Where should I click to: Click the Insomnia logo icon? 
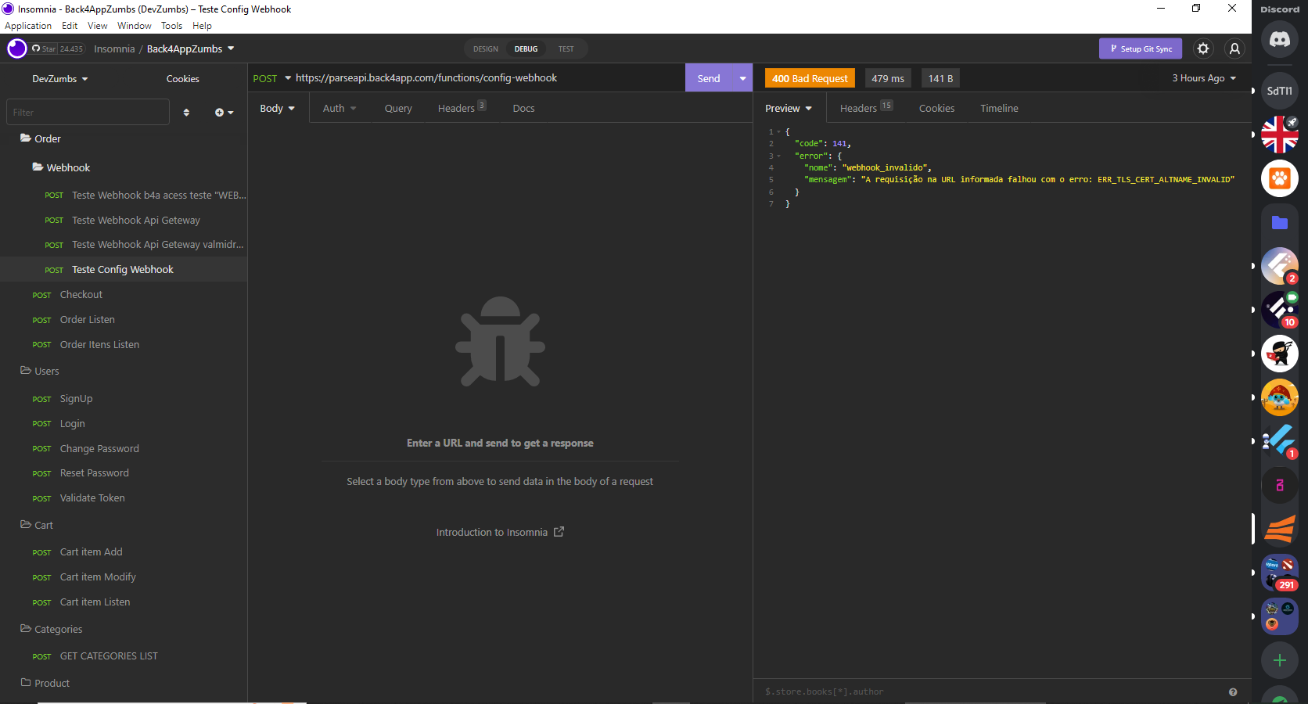click(x=16, y=48)
